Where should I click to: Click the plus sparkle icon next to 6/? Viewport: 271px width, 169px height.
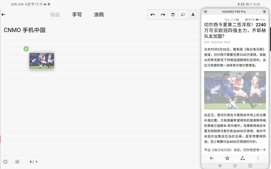coord(37,162)
